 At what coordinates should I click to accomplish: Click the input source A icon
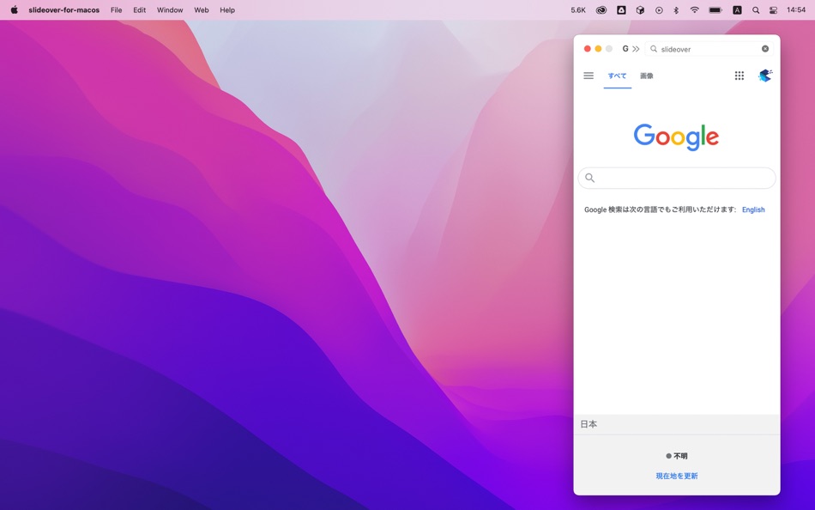737,10
